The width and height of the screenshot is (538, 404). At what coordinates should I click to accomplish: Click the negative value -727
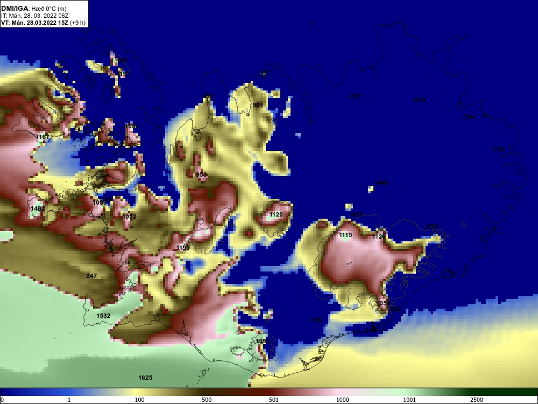[355, 96]
